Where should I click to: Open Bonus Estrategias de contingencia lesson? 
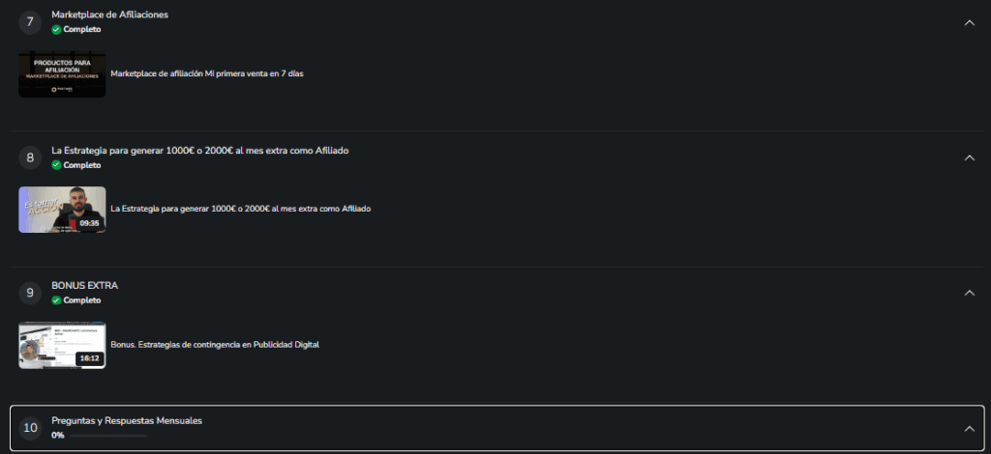click(x=215, y=344)
